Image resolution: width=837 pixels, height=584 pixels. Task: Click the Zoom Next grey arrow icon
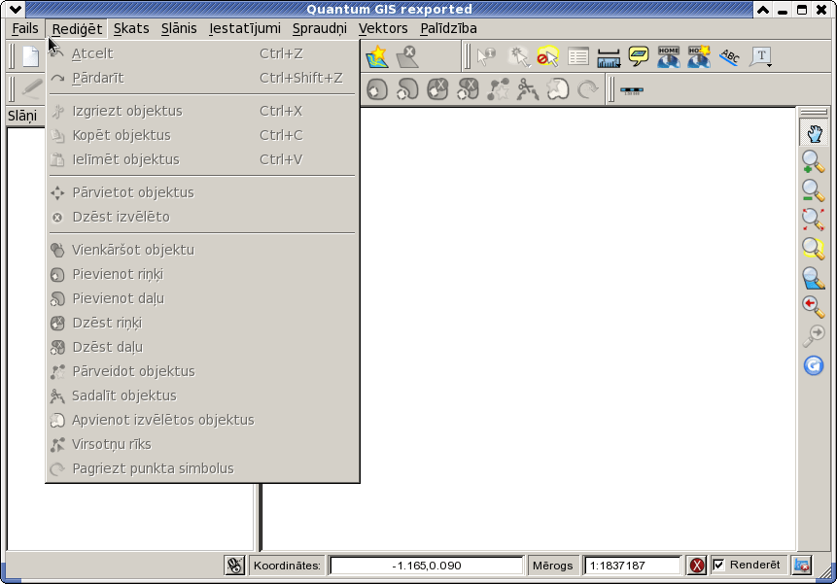pos(814,336)
